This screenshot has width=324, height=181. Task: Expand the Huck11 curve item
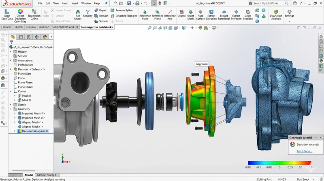click(15, 96)
